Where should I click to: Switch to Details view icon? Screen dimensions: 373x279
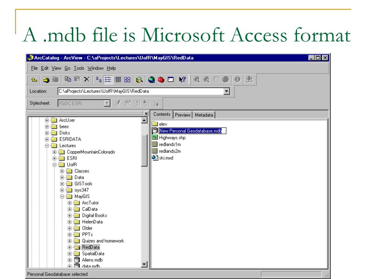118,80
